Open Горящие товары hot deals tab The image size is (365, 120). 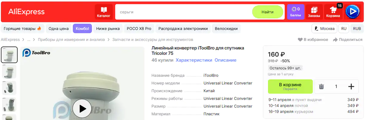pos(22,29)
